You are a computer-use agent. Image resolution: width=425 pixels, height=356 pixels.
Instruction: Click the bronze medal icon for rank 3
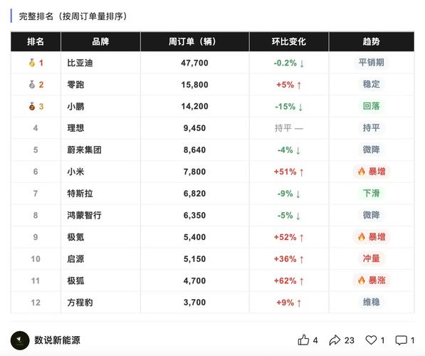click(32, 106)
